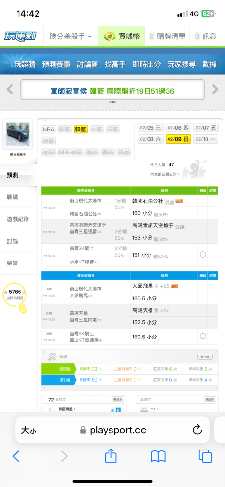Tap the 買噱幣 coin button
225x487 pixels.
point(122,37)
